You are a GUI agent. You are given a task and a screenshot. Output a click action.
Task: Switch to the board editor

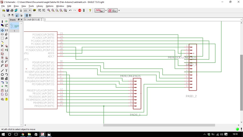tap(21, 10)
